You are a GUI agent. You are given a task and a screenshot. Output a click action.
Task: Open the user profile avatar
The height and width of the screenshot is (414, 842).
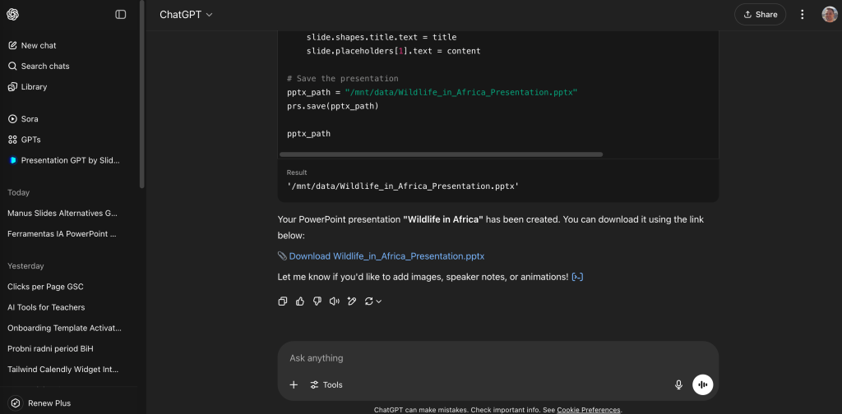tap(830, 15)
